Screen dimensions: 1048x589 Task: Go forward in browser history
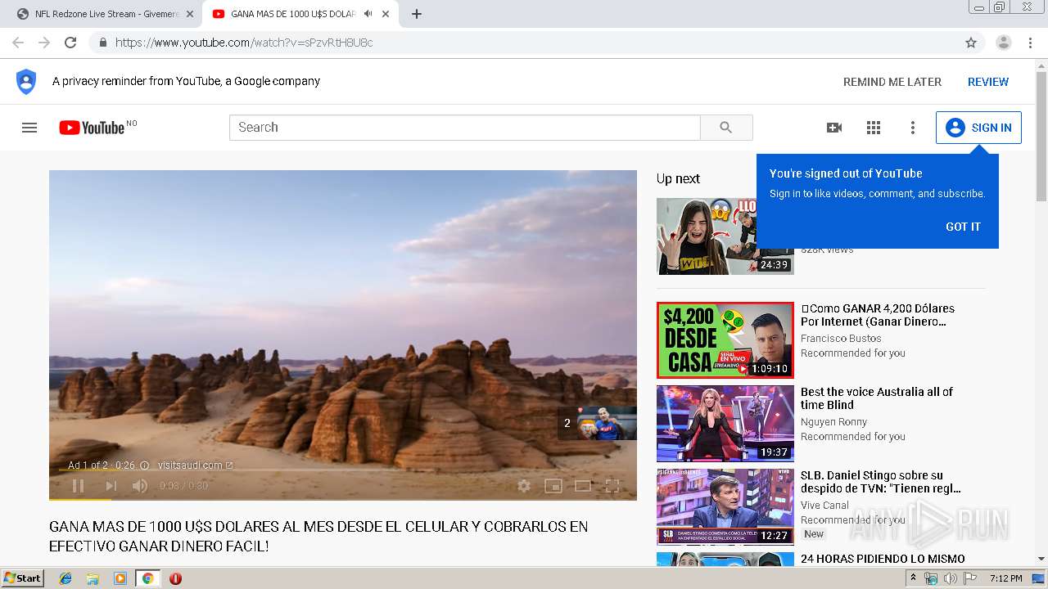pos(44,43)
